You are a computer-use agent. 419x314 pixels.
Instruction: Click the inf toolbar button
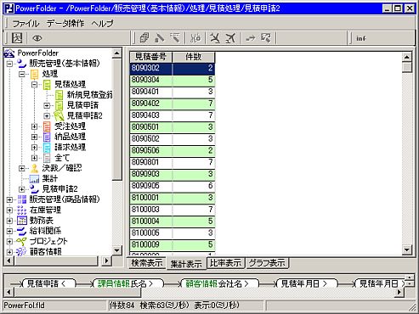point(360,38)
